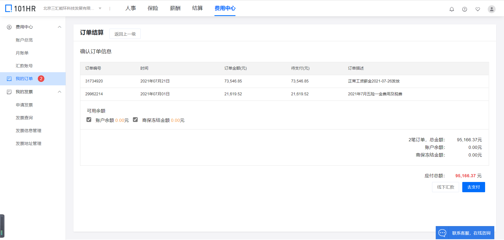Click the 101HR logo
Viewport: 504px width, 240px height.
[x=20, y=8]
